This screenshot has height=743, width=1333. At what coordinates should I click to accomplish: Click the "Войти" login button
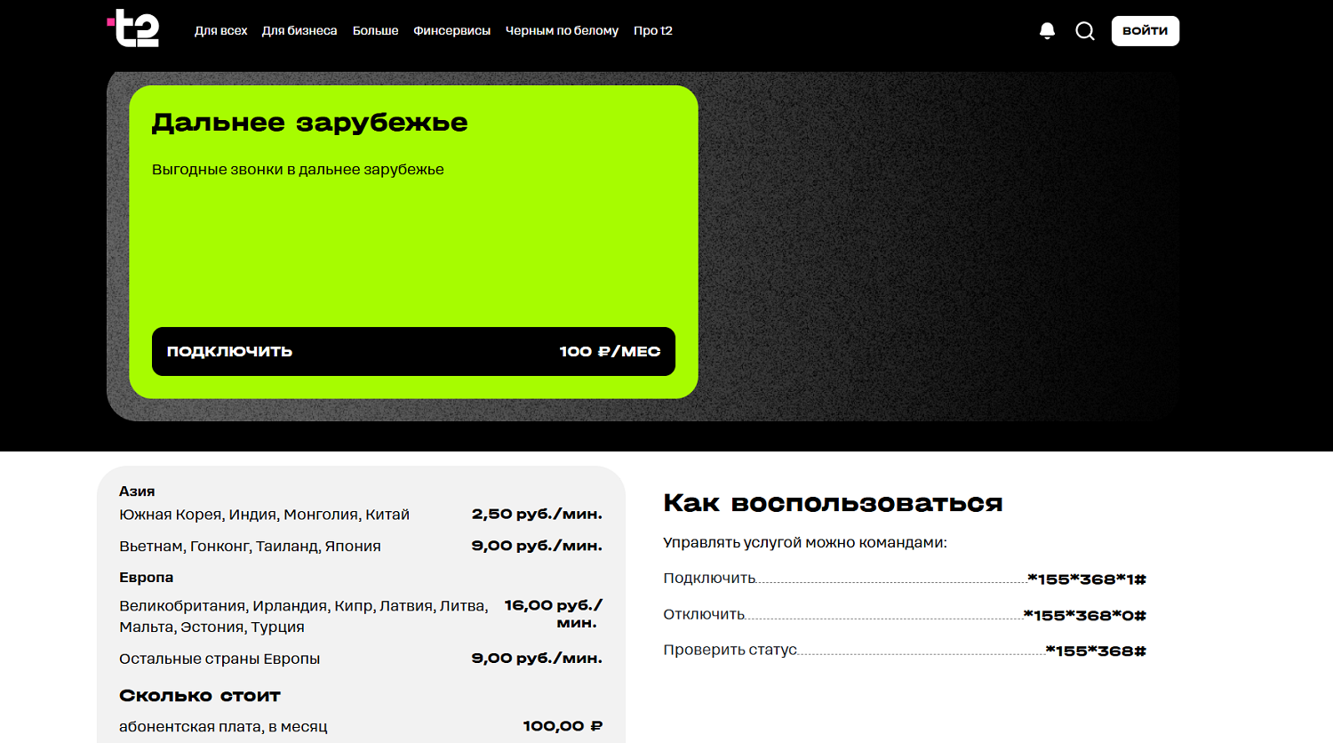(1145, 31)
